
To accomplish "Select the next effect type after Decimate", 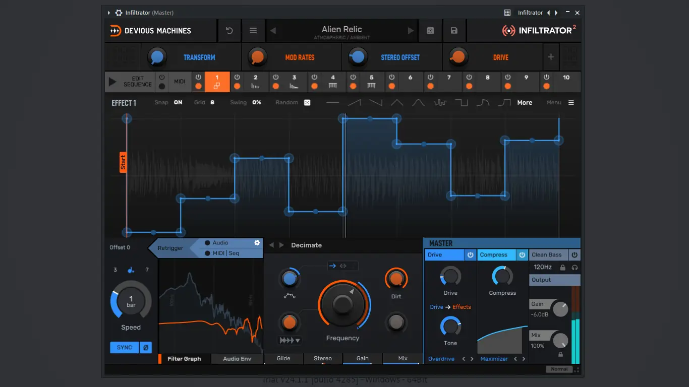I will click(x=281, y=245).
